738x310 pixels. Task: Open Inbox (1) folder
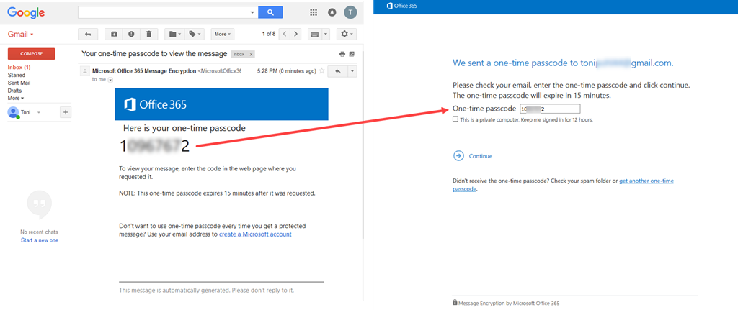pyautogui.click(x=19, y=67)
